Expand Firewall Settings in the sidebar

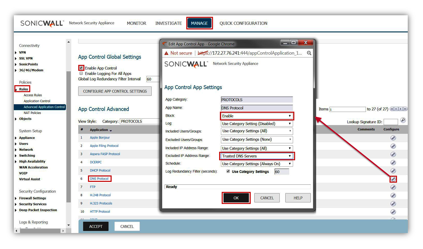click(x=16, y=198)
